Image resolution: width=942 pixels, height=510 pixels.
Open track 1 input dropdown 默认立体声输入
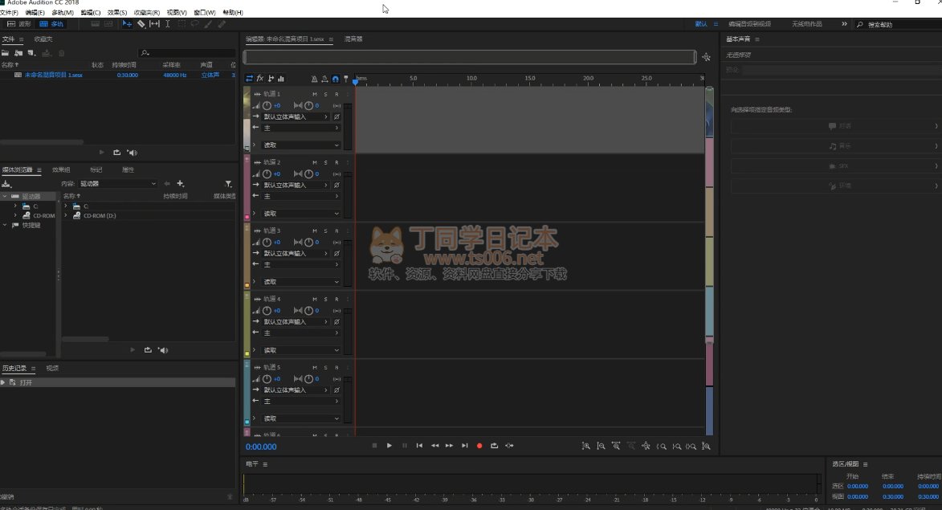click(x=296, y=117)
